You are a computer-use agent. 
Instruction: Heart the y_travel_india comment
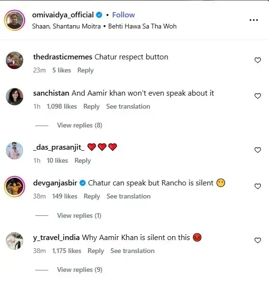(x=257, y=240)
